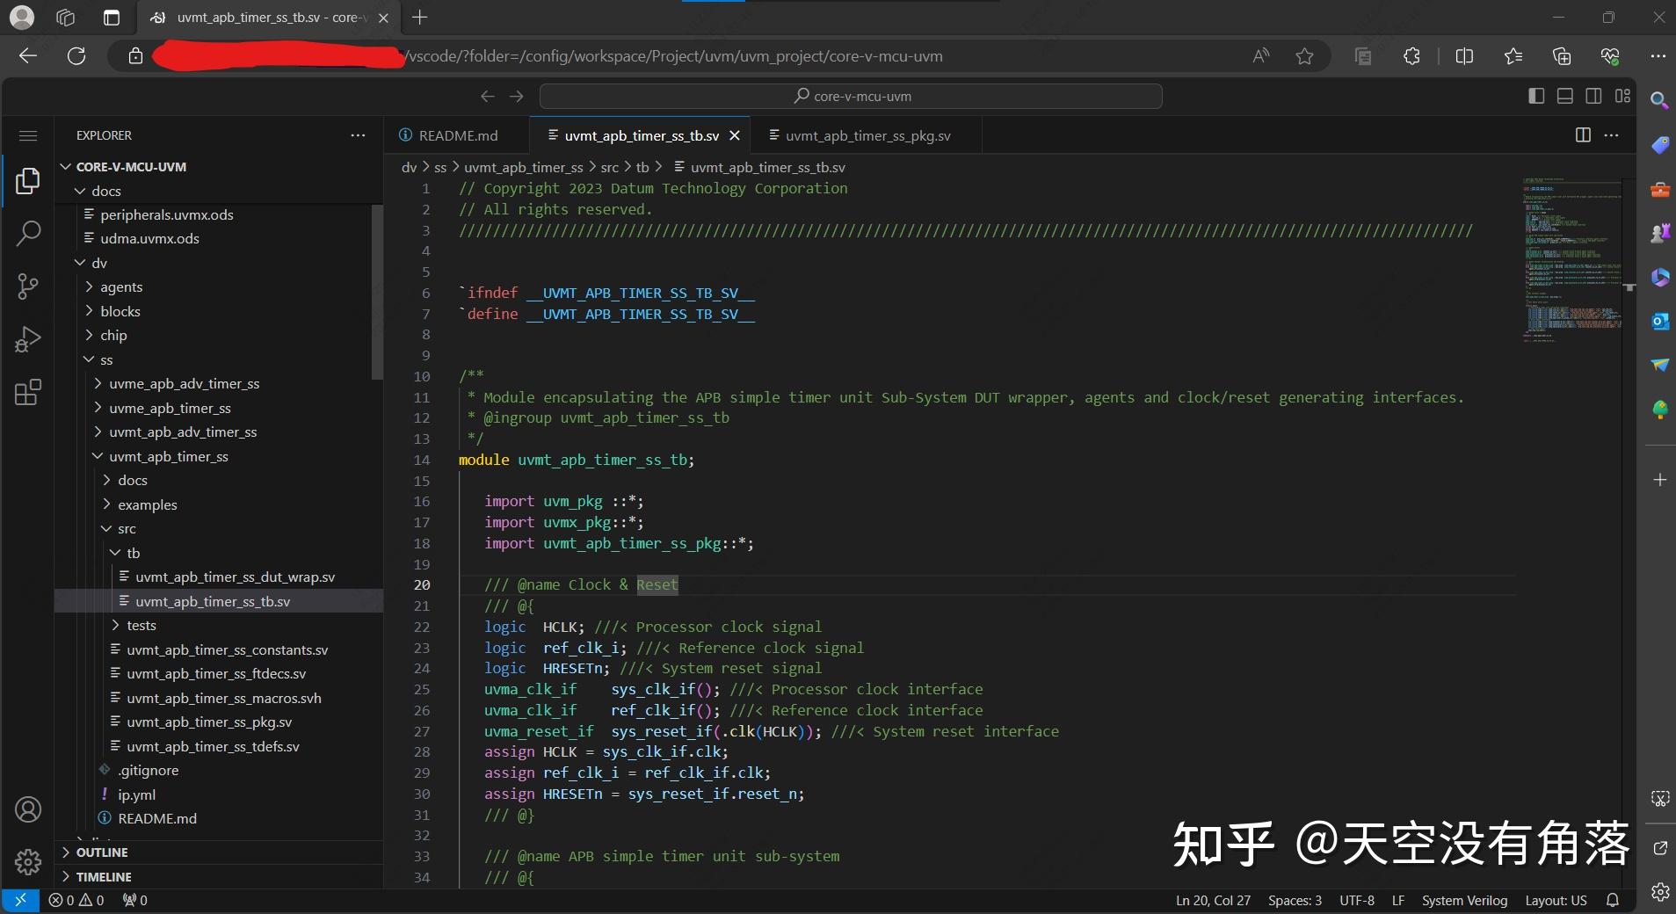Open Edge sidebar search icon
This screenshot has height=914, width=1676.
coord(1659,100)
